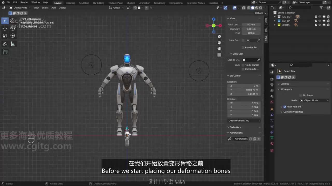The width and height of the screenshot is (332, 186).
Task: Click the add workspace plus button
Action: 222,3
